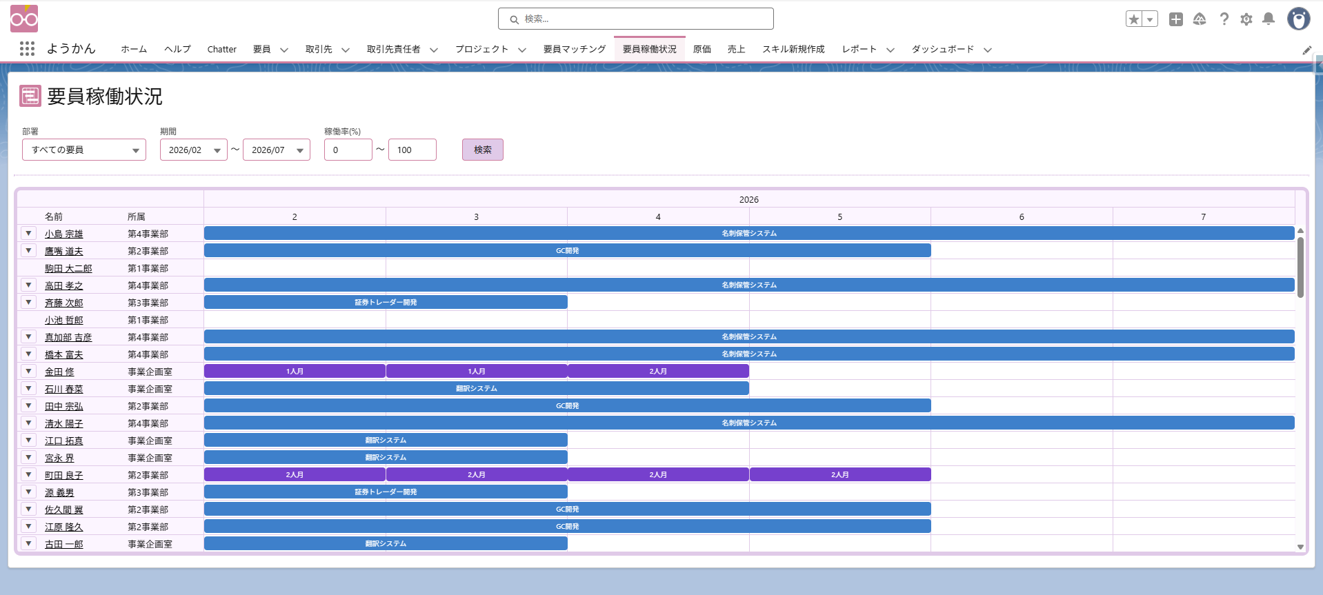Screen dimensions: 1323x595
Task: Open the プロジェクト tab dropdown chevron
Action: (522, 50)
